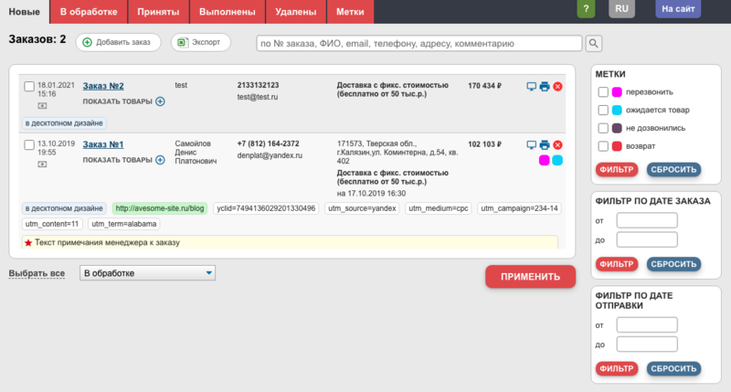Click Сбросить under order date filter

(x=673, y=264)
